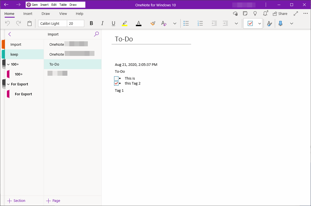311x206 pixels.
Task: Uncheck the 'this Tag 2' to-do checkbox
Action: tap(116, 83)
